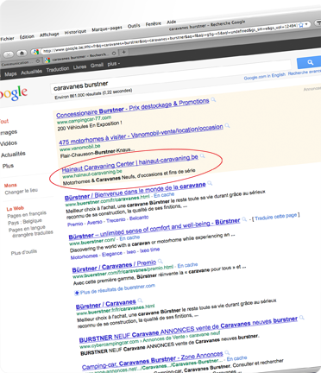Open BURSTNER NEUF Caravane ANNONCES result
321x373 pixels.
[188, 330]
